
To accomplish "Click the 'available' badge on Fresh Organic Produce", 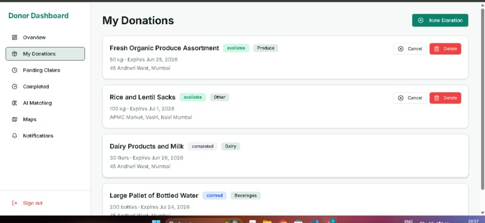I will click(x=236, y=48).
